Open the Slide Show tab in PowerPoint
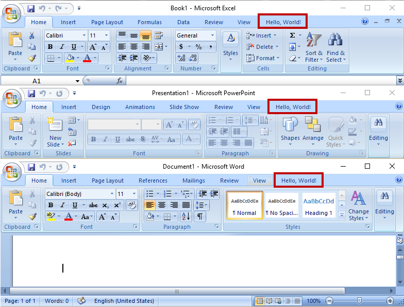This screenshot has width=404, height=307. point(184,107)
